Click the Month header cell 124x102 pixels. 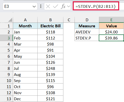pos(25,26)
